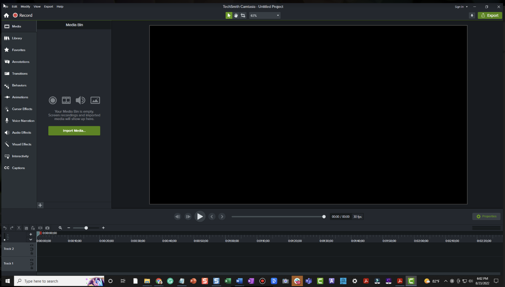The image size is (505, 287).
Task: Click the Import Media button
Action: (x=74, y=131)
